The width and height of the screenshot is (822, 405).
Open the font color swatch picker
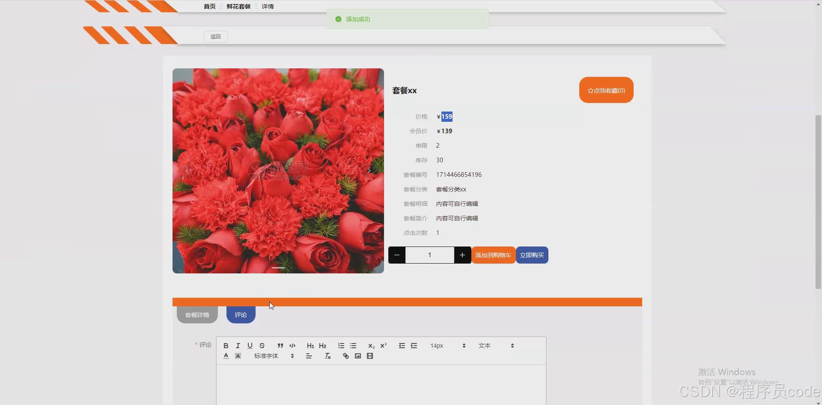coord(226,356)
